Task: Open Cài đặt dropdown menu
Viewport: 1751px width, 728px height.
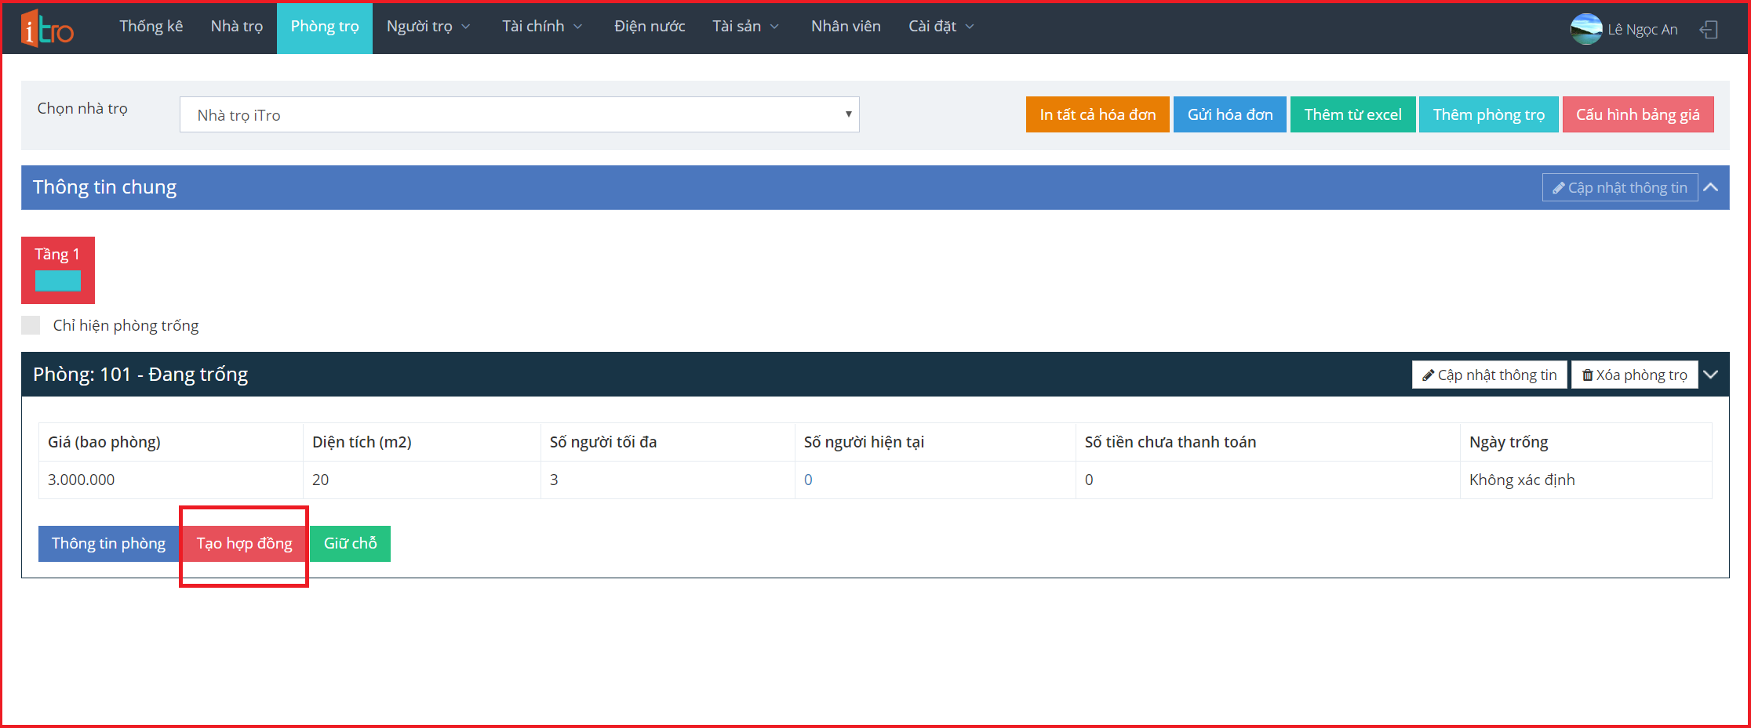Action: pos(940,27)
